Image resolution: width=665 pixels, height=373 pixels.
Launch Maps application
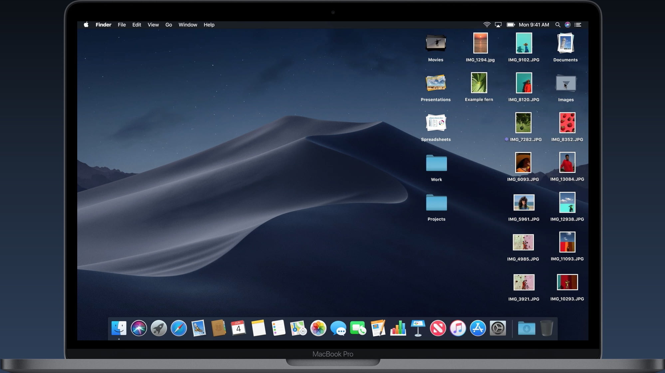pyautogui.click(x=297, y=328)
